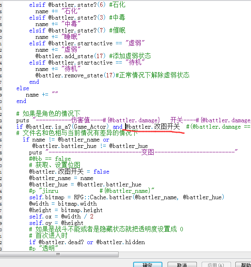Click 'if name != @battler_name or' line
251x267 pixels.
pos(66,140)
